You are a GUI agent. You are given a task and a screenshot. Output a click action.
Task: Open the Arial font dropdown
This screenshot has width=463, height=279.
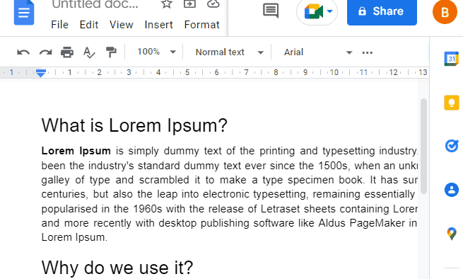(x=318, y=52)
